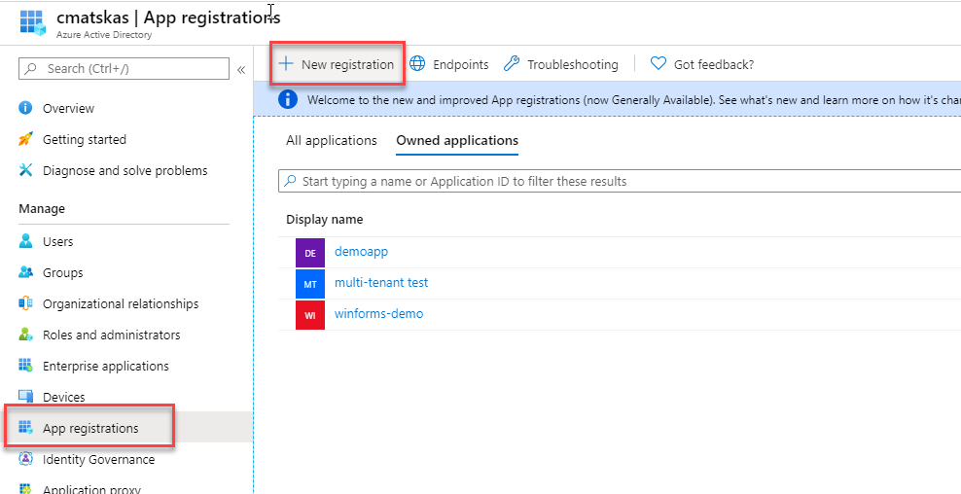The image size is (961, 494).
Task: Select the Owned applications tab
Action: click(457, 140)
